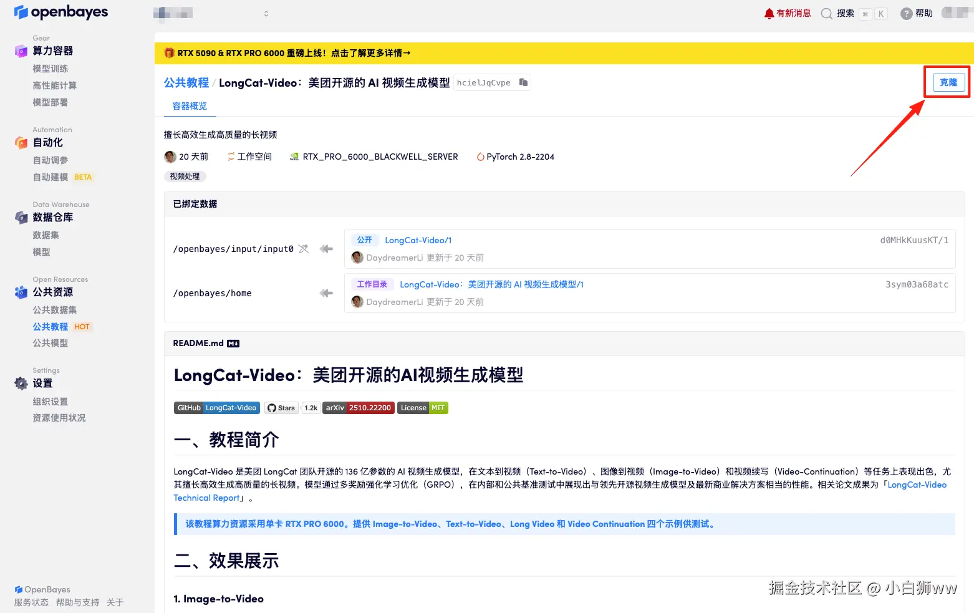Viewport: 974px width, 613px height.
Task: Click the 克隆 clone button
Action: [x=948, y=82]
